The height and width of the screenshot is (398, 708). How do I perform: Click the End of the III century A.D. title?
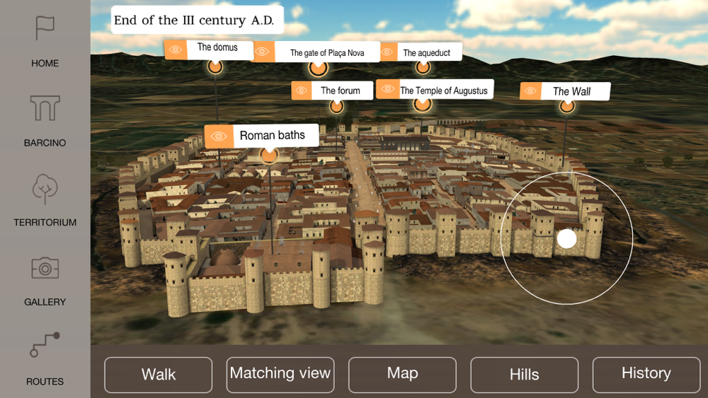tap(194, 21)
